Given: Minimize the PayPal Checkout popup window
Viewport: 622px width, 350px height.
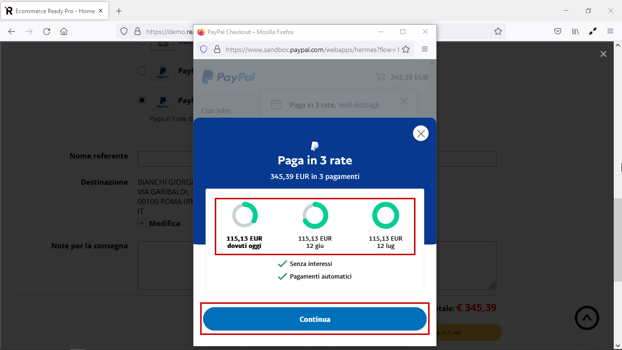Looking at the screenshot, I should click(380, 32).
